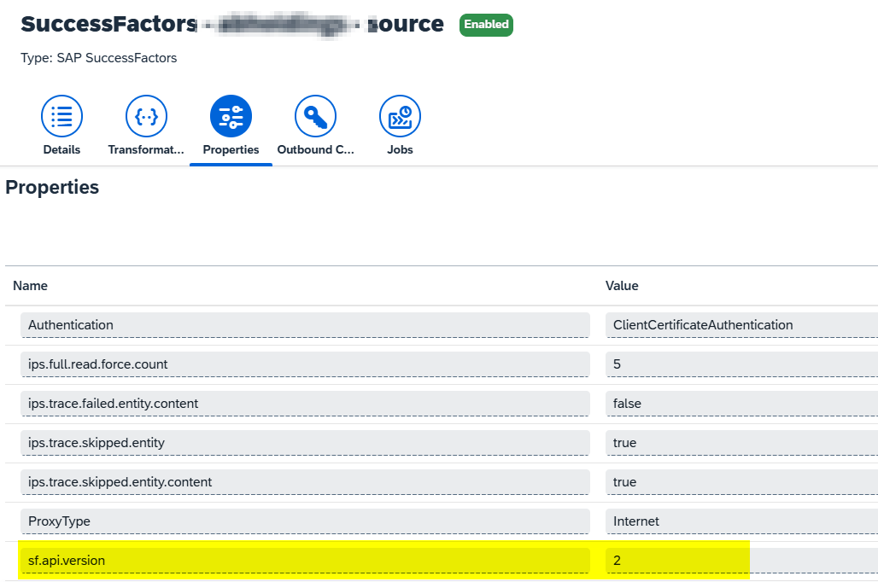The width and height of the screenshot is (878, 582).
Task: Switch to the Jobs tab label
Action: click(400, 149)
